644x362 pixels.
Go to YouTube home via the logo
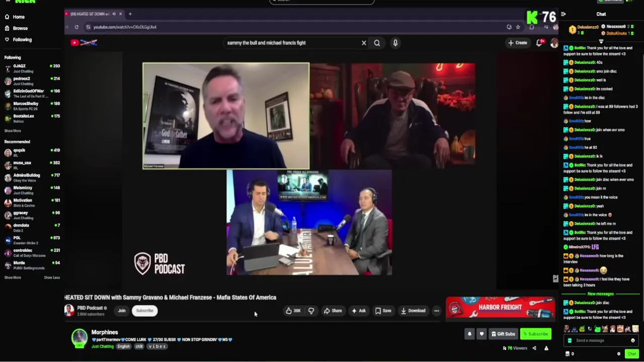(84, 43)
